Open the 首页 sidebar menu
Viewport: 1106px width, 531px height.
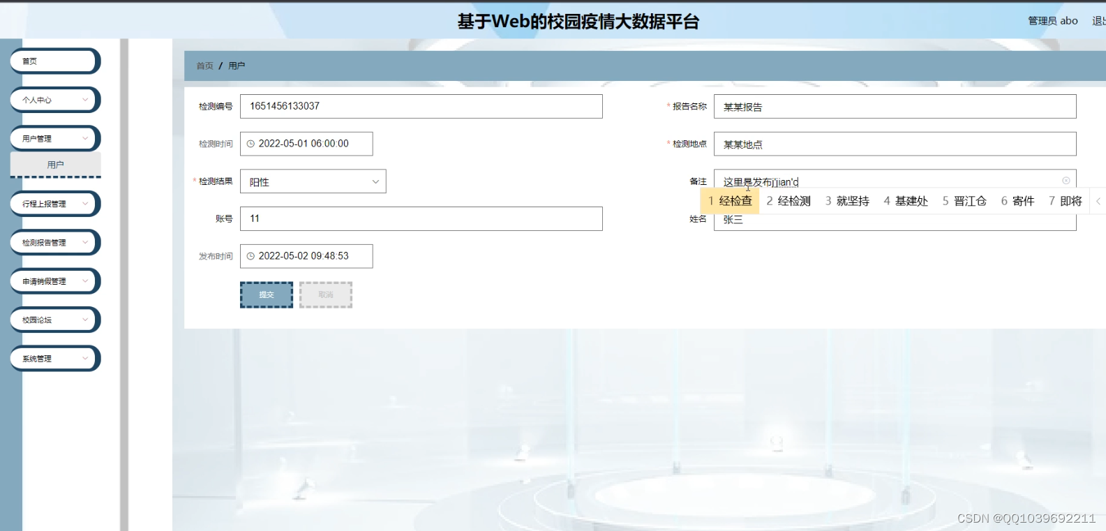coord(55,61)
